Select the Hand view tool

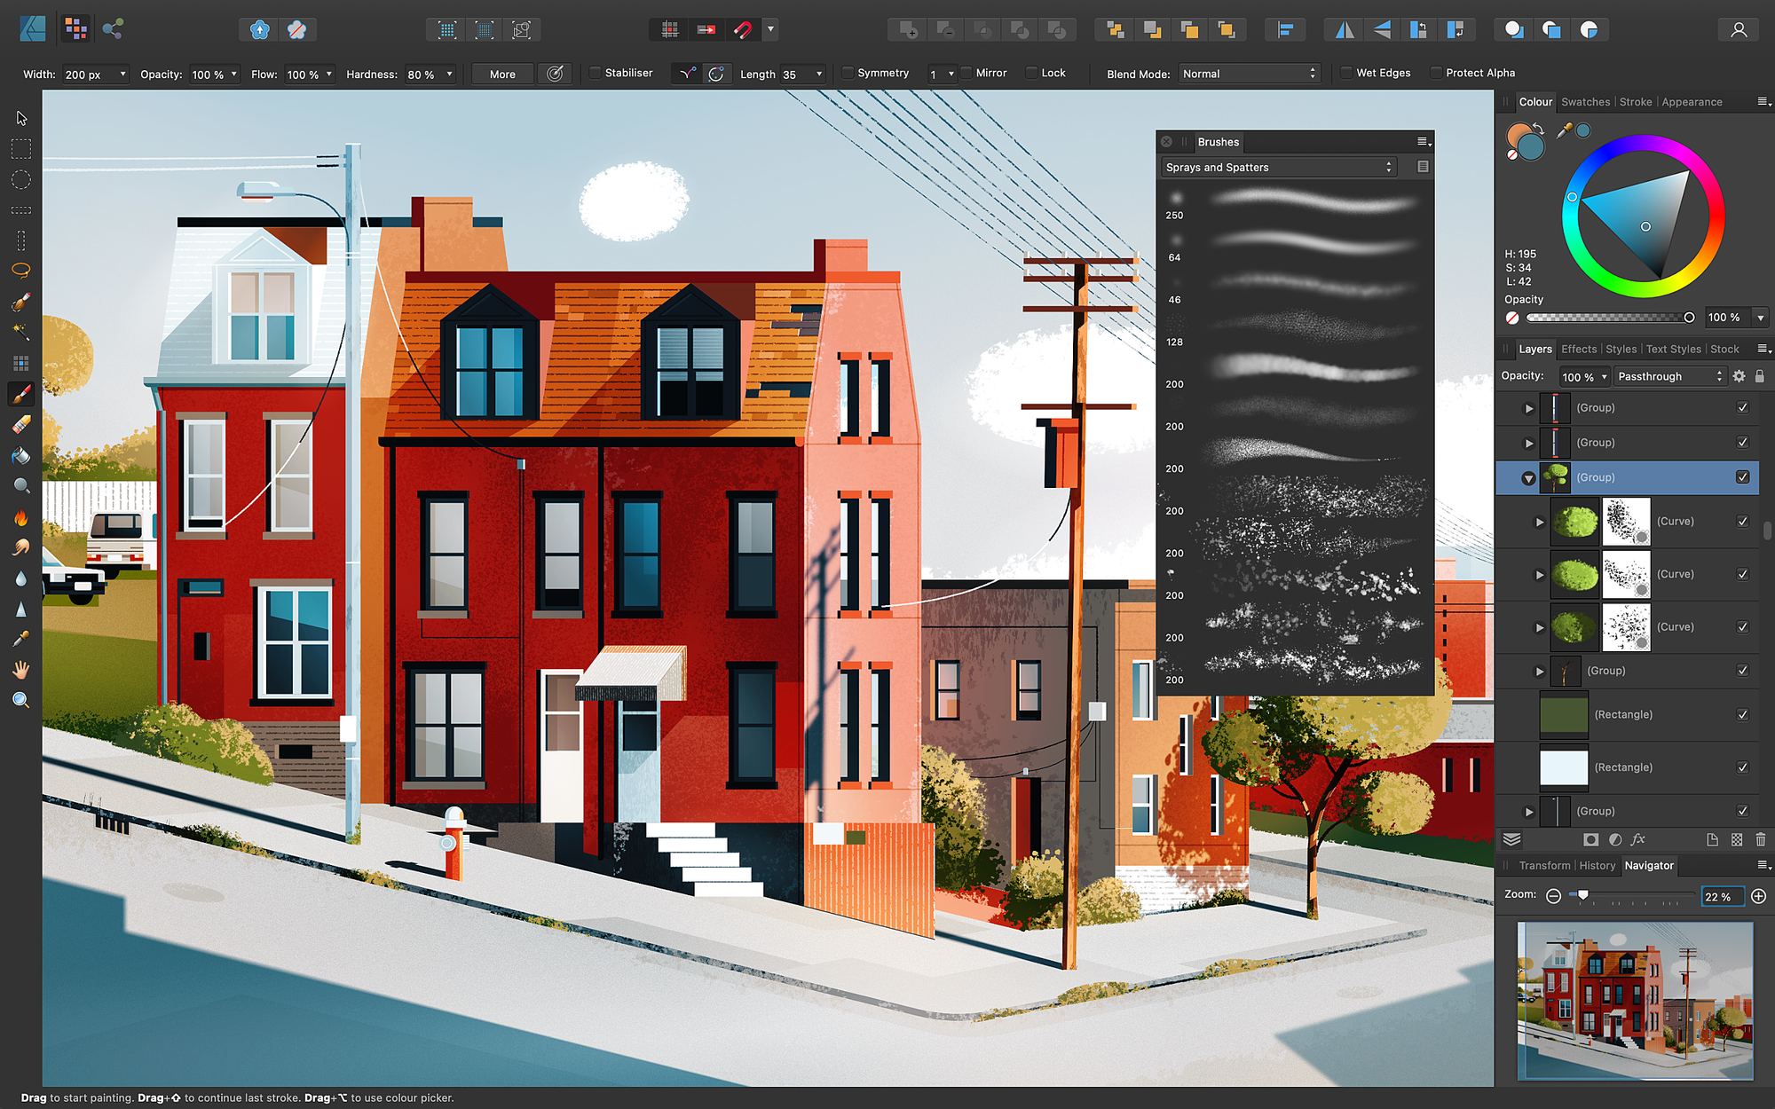pyautogui.click(x=21, y=670)
